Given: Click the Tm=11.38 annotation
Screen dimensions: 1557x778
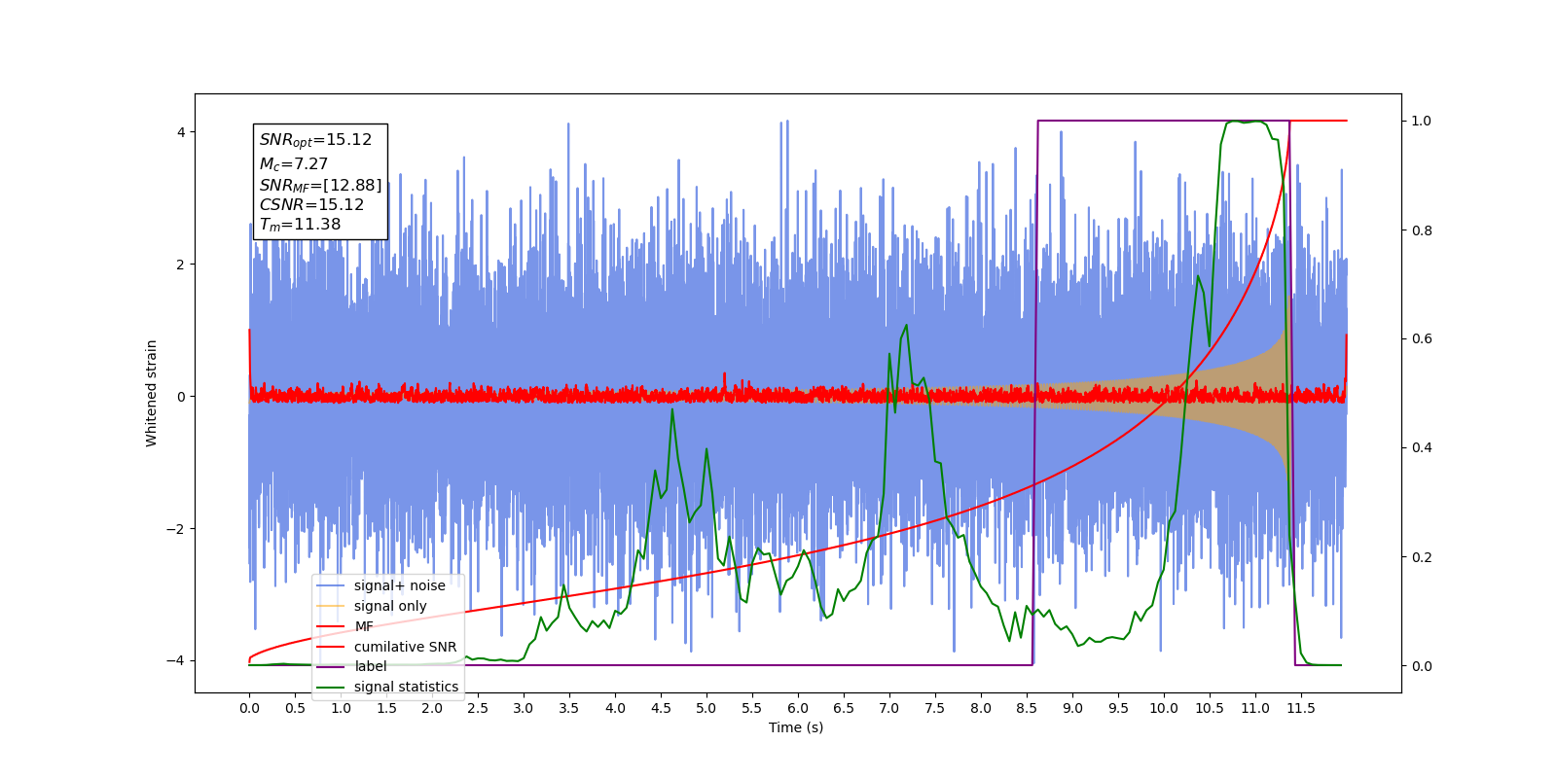Looking at the screenshot, I should coord(300,225).
